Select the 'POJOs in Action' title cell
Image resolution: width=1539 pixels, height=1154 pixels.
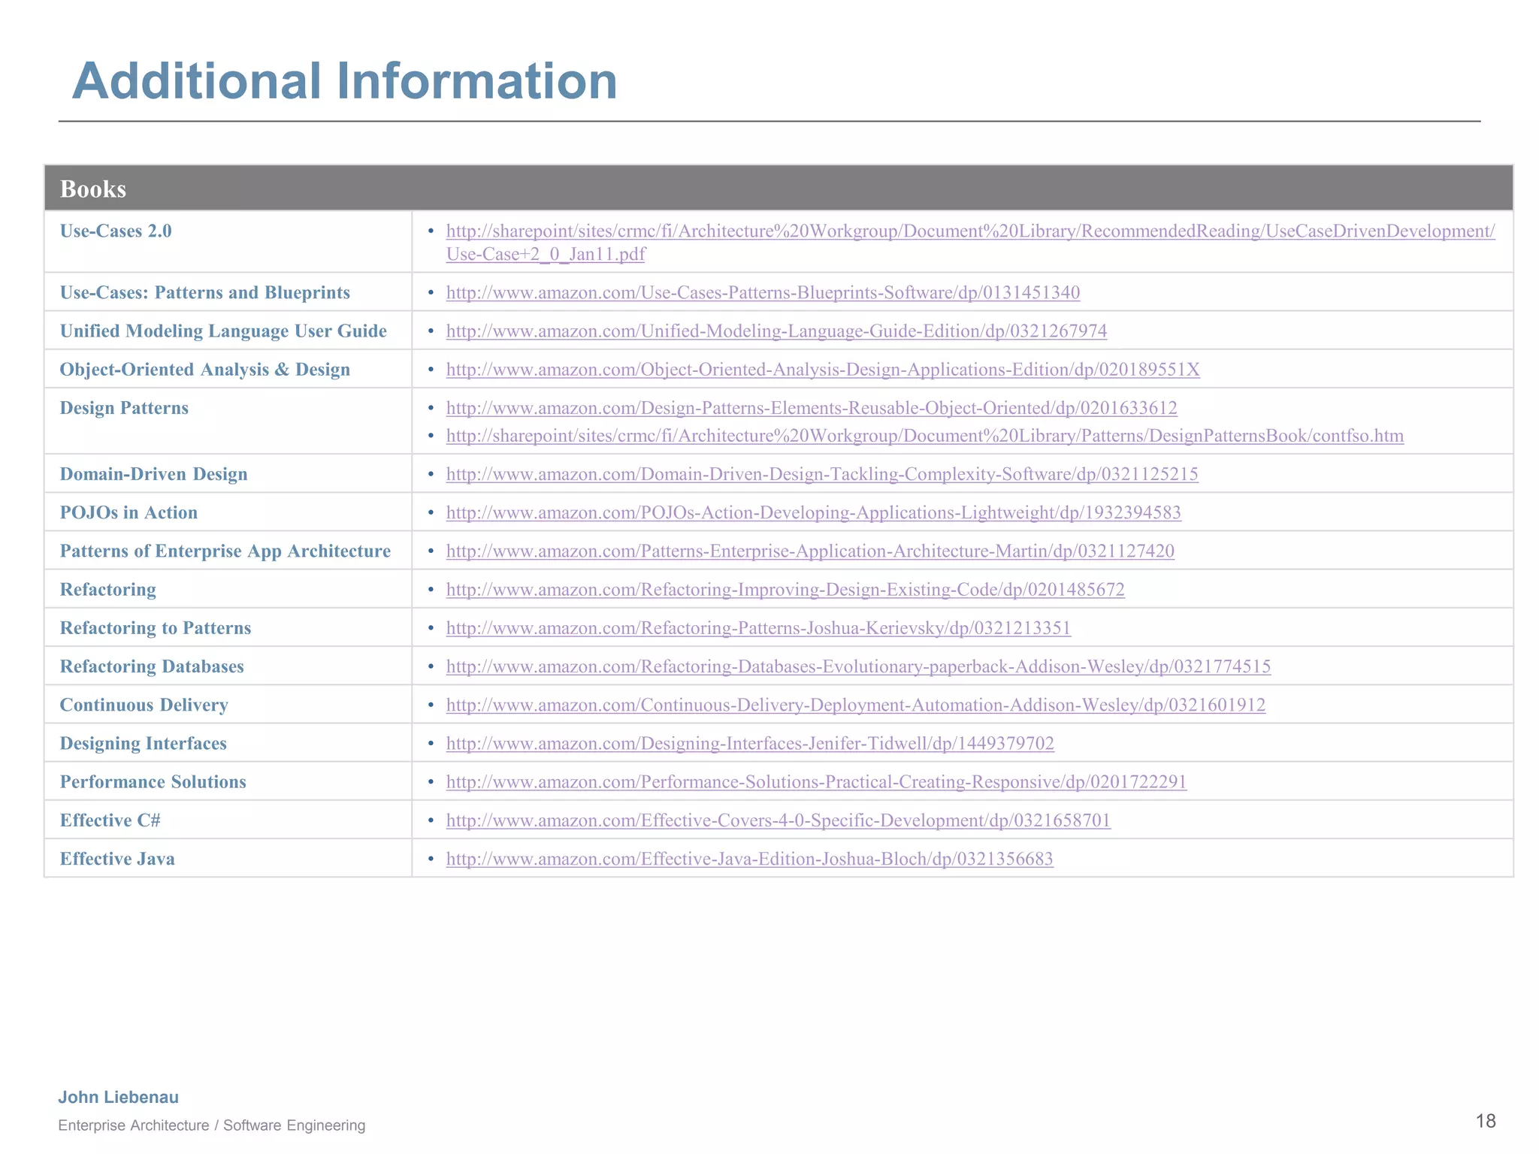[x=228, y=512]
